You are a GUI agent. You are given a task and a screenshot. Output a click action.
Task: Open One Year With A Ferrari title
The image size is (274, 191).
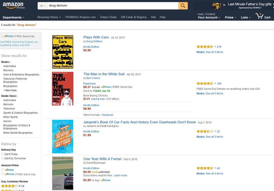(102, 159)
